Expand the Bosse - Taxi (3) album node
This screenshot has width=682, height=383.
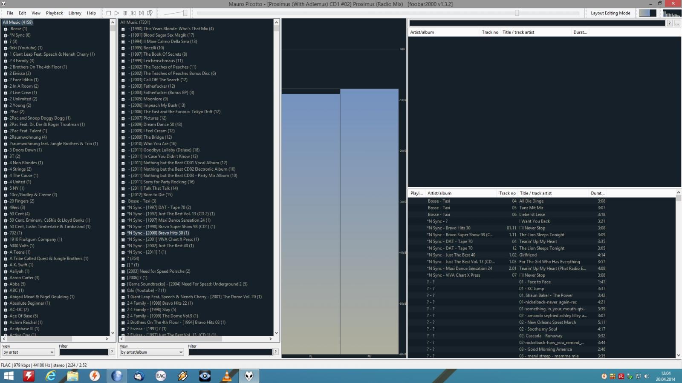pos(123,201)
